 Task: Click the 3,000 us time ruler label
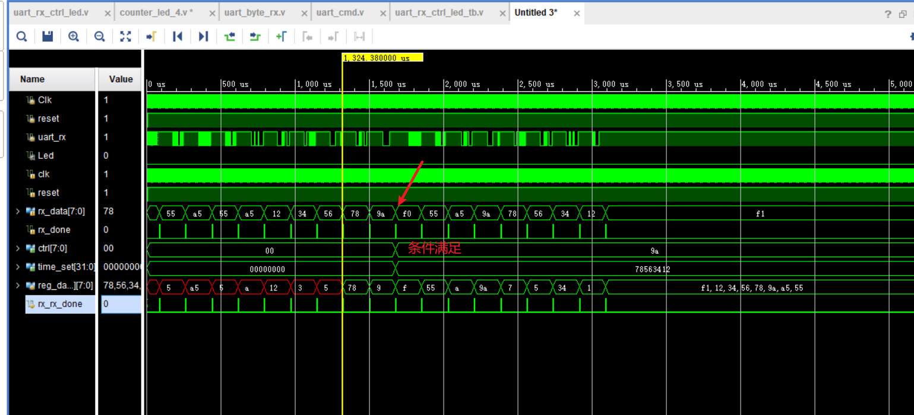point(611,84)
